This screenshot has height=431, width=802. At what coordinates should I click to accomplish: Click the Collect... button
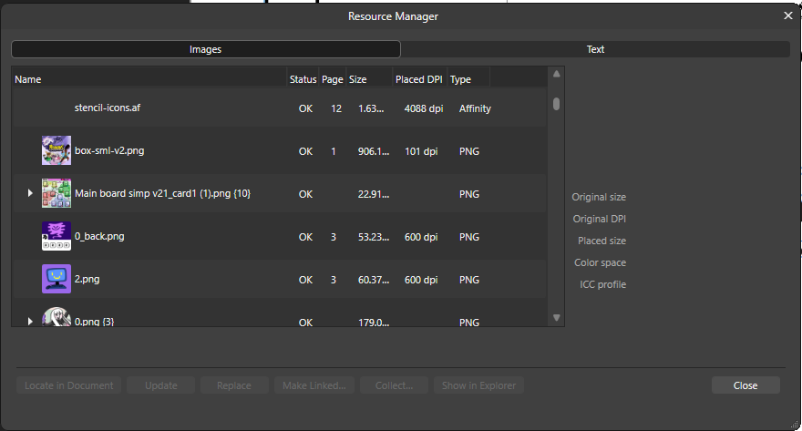[394, 385]
